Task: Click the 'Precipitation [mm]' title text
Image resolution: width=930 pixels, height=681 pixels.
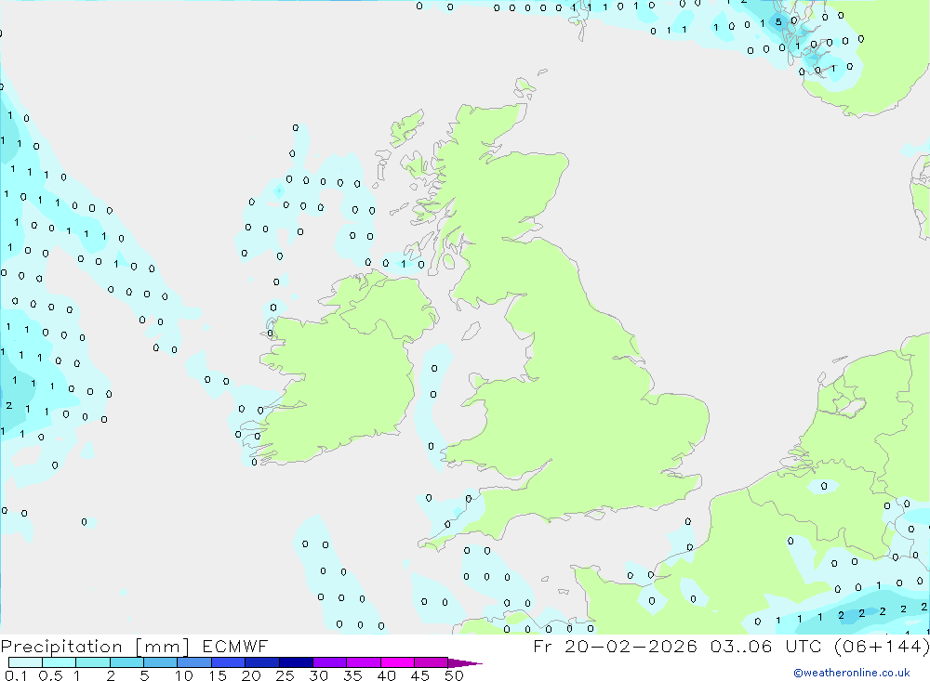Action: click(x=95, y=646)
